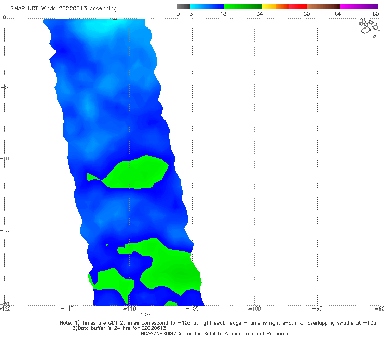The height and width of the screenshot is (337, 384).
Task: Click the 'Note: 1) Times are GMT' line
Action: pyautogui.click(x=218, y=323)
